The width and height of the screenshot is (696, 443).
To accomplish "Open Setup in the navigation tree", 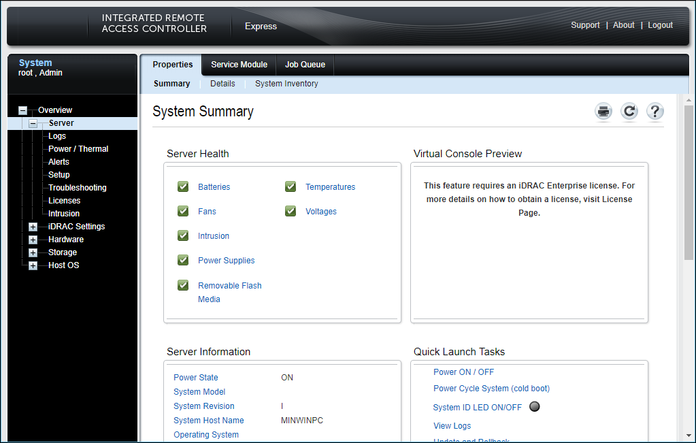I will pyautogui.click(x=59, y=174).
